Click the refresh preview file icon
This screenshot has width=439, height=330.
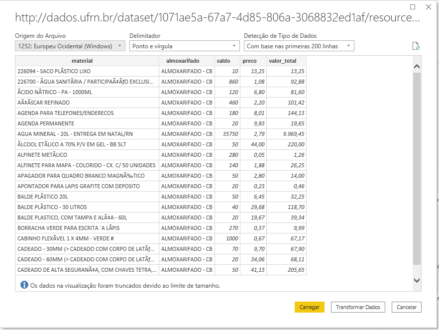416,46
